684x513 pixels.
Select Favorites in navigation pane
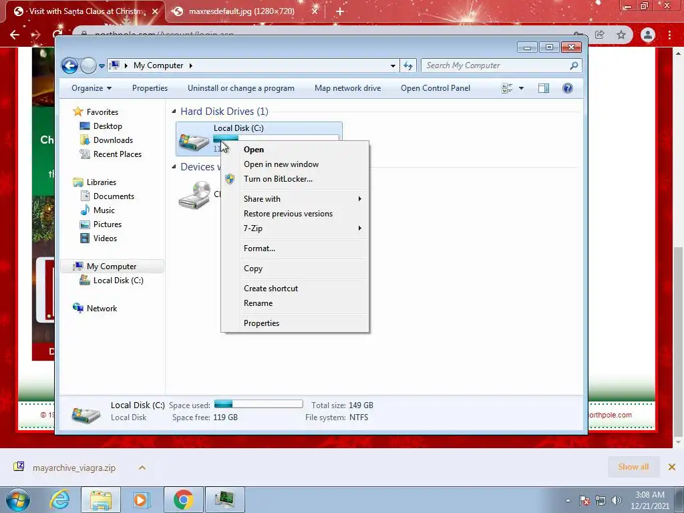[102, 112]
